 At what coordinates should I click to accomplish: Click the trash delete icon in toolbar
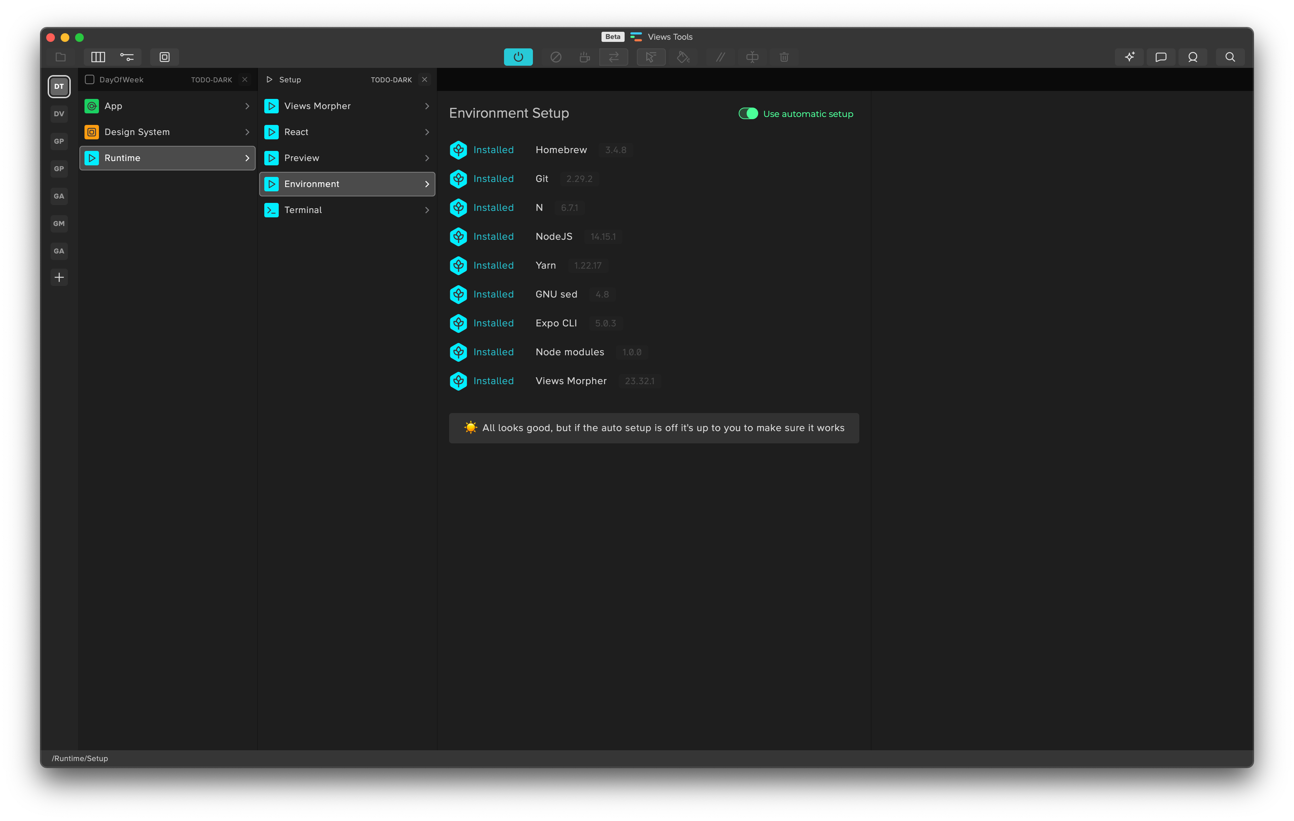(x=784, y=57)
